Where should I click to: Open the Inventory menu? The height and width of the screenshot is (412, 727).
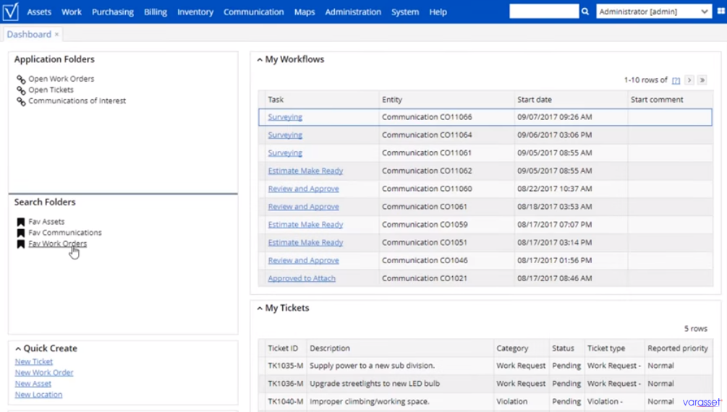195,12
